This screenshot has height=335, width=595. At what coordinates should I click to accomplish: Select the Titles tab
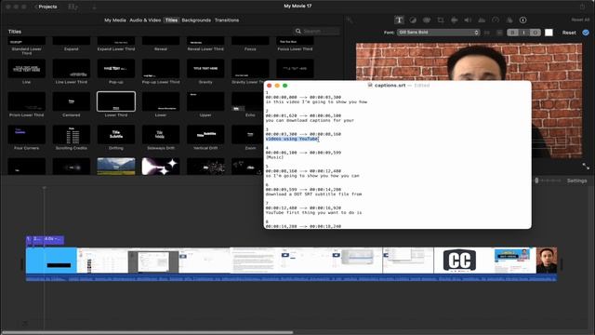click(171, 20)
